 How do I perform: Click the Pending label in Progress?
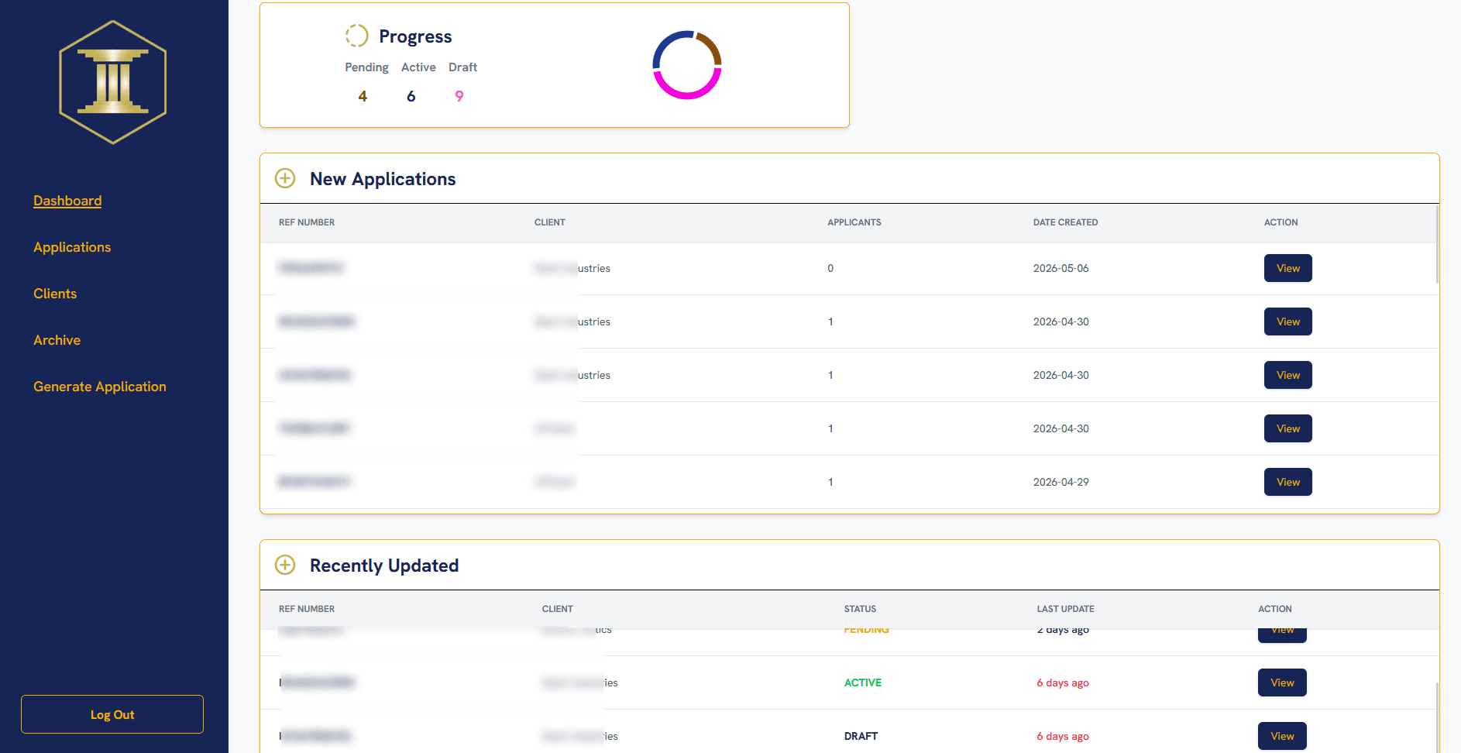tap(366, 67)
